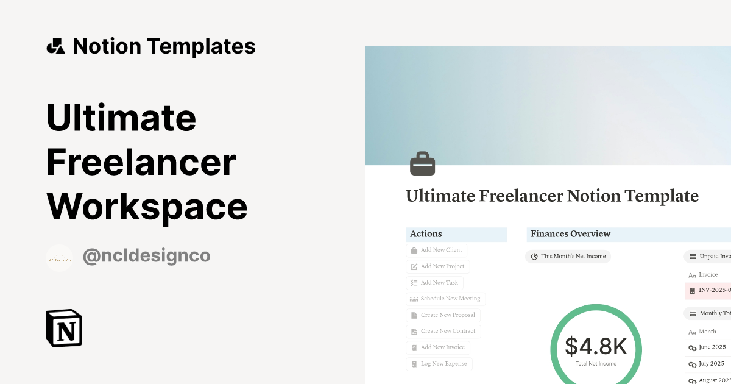Select the expense icon beside Log New Expense
The image size is (731, 384).
[x=413, y=364]
